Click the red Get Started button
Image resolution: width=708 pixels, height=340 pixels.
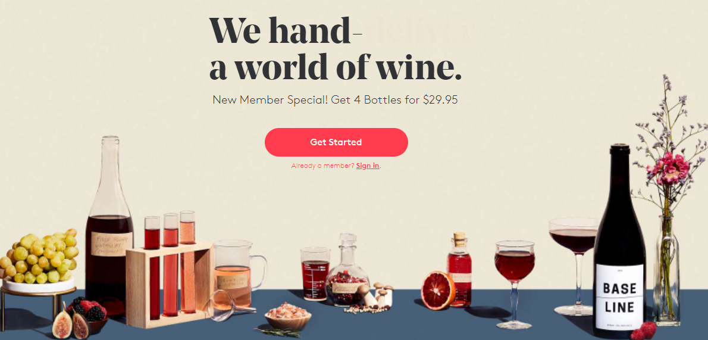[x=336, y=142]
